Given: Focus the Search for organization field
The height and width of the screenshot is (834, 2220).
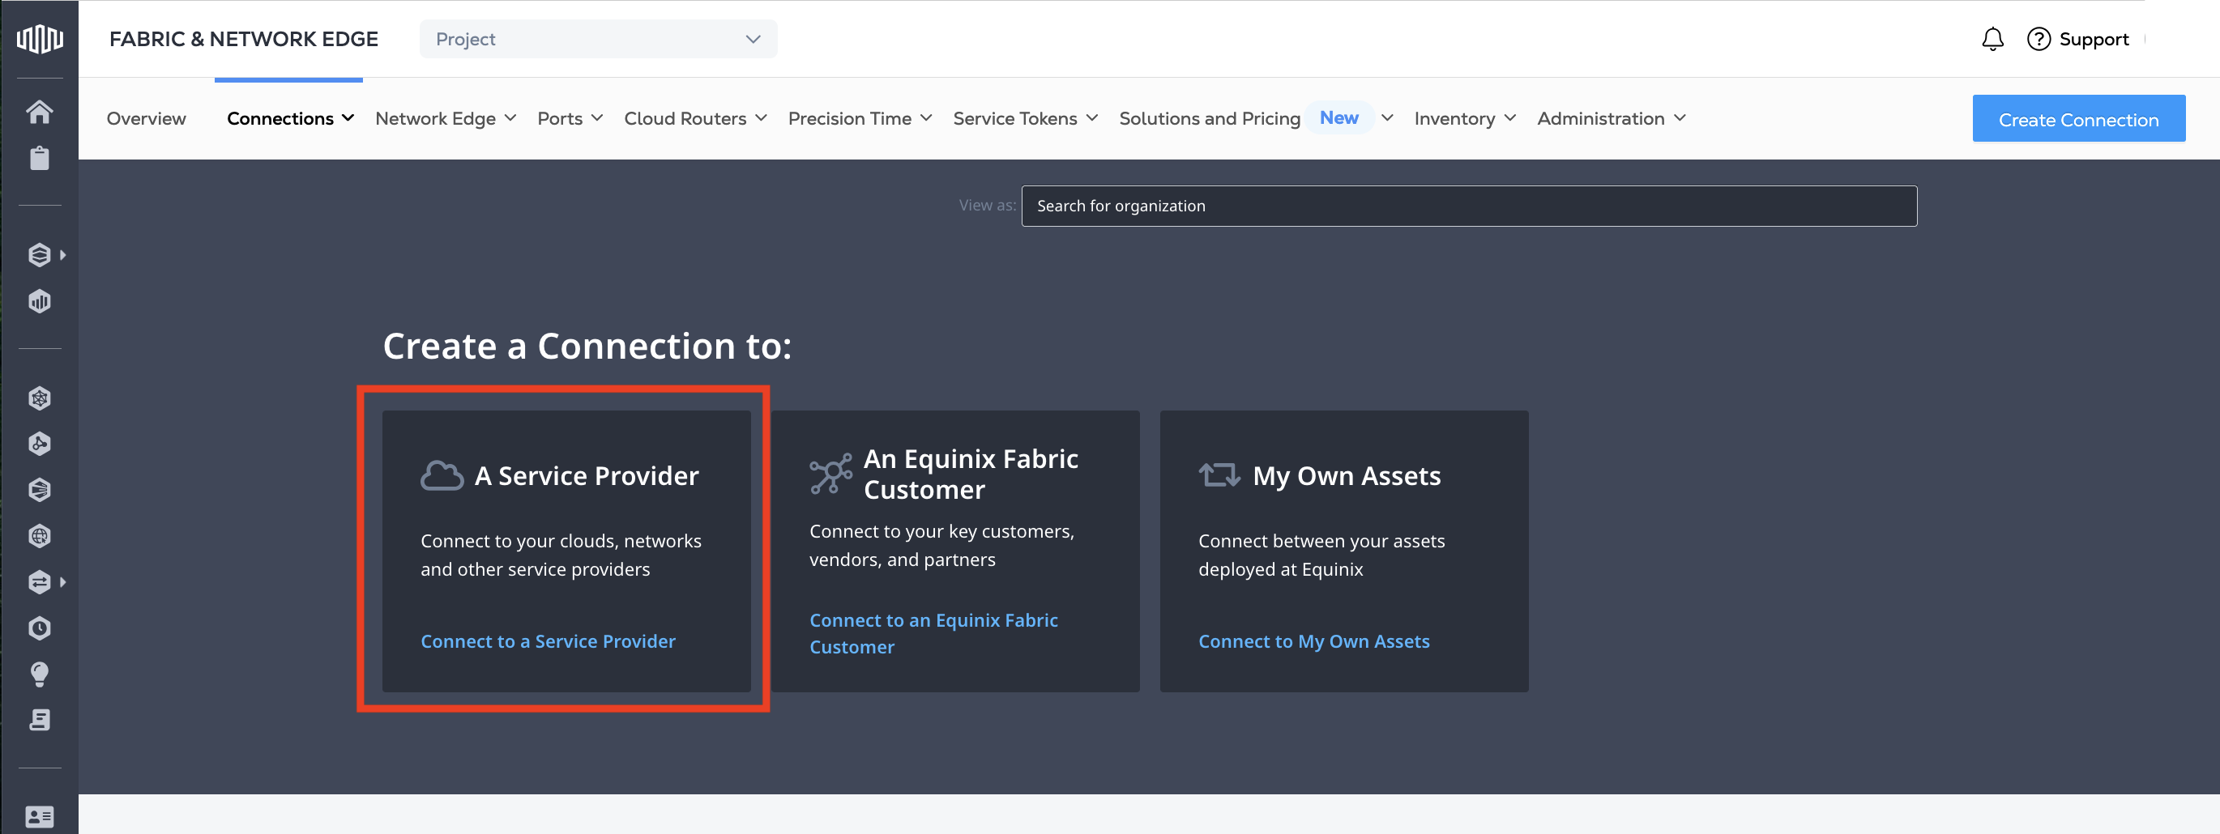Looking at the screenshot, I should click(1468, 206).
